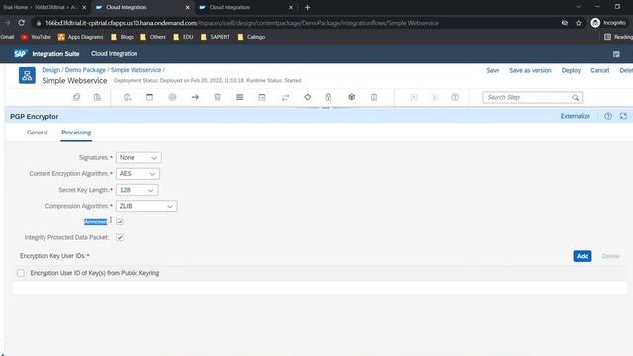This screenshot has height=356, width=633.
Task: Close the active Cloud Integration tab
Action: [187, 7]
